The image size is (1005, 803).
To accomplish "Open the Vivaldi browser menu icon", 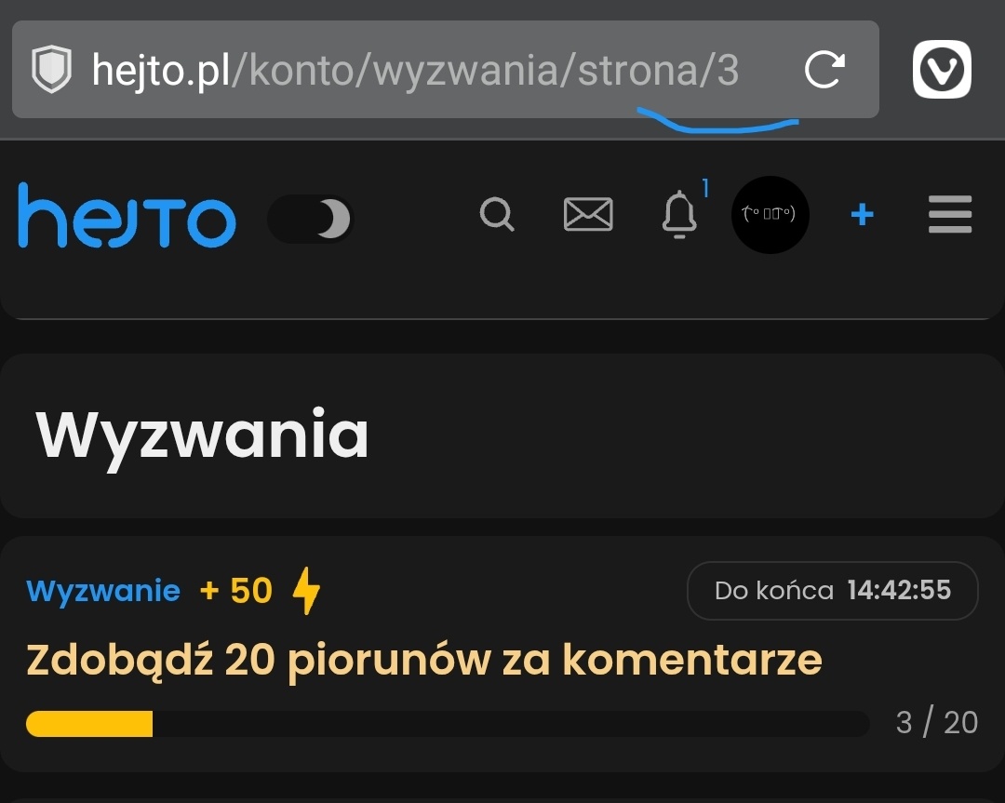I will (x=942, y=70).
